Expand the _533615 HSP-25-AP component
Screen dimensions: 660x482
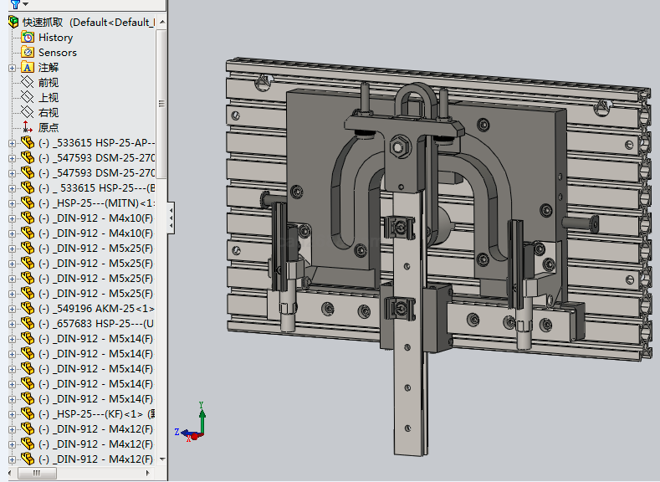pyautogui.click(x=12, y=143)
